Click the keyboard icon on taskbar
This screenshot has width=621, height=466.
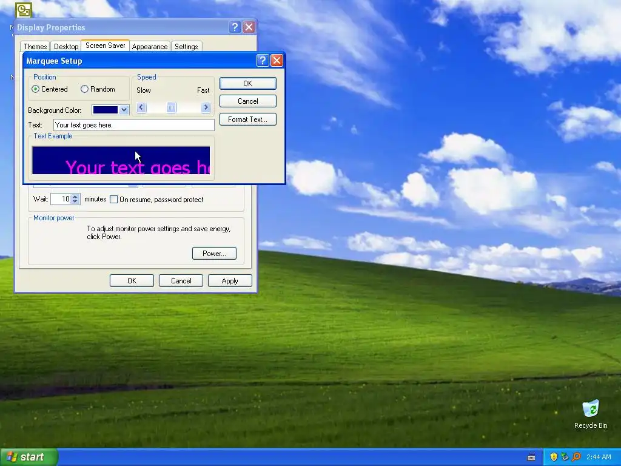[531, 458]
